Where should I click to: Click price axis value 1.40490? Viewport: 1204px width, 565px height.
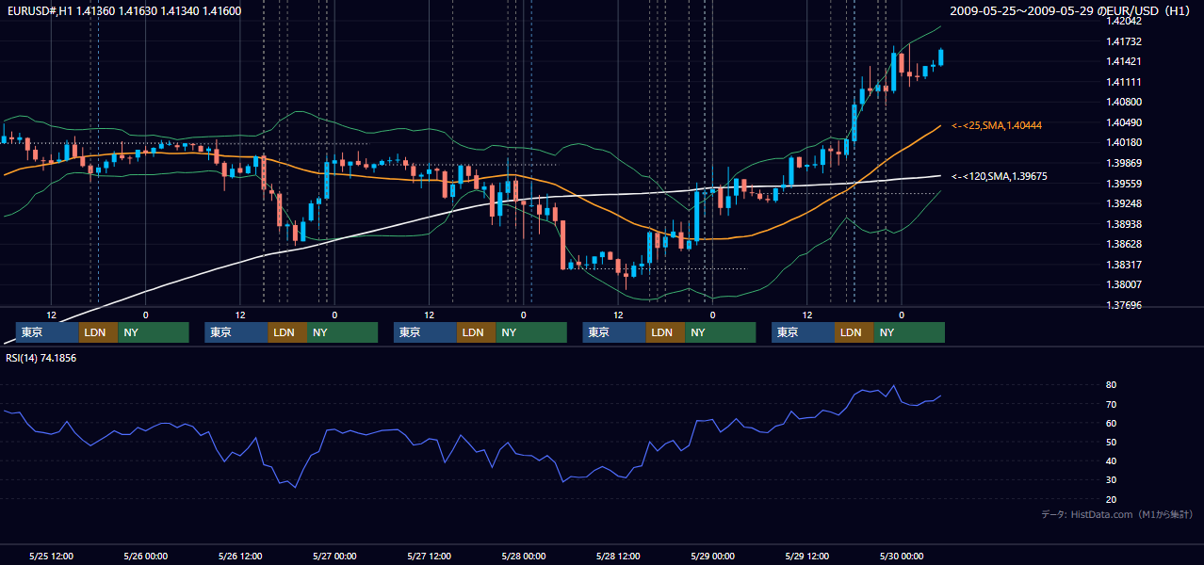(x=1124, y=122)
